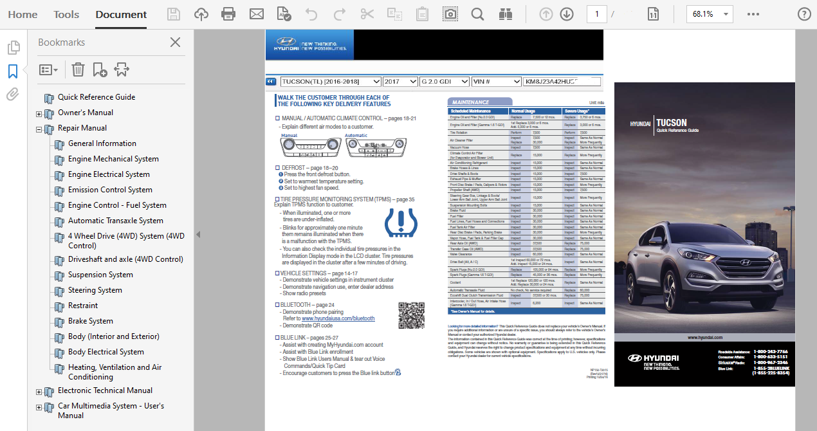The image size is (817, 431).
Task: Go to next page with down arrow
Action: [x=567, y=14]
